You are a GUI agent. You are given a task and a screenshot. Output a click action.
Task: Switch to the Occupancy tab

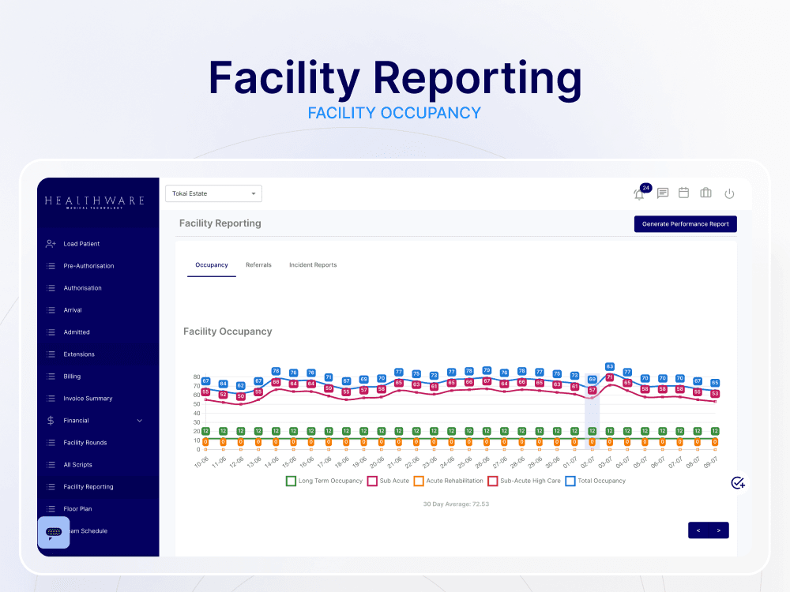[x=212, y=264]
